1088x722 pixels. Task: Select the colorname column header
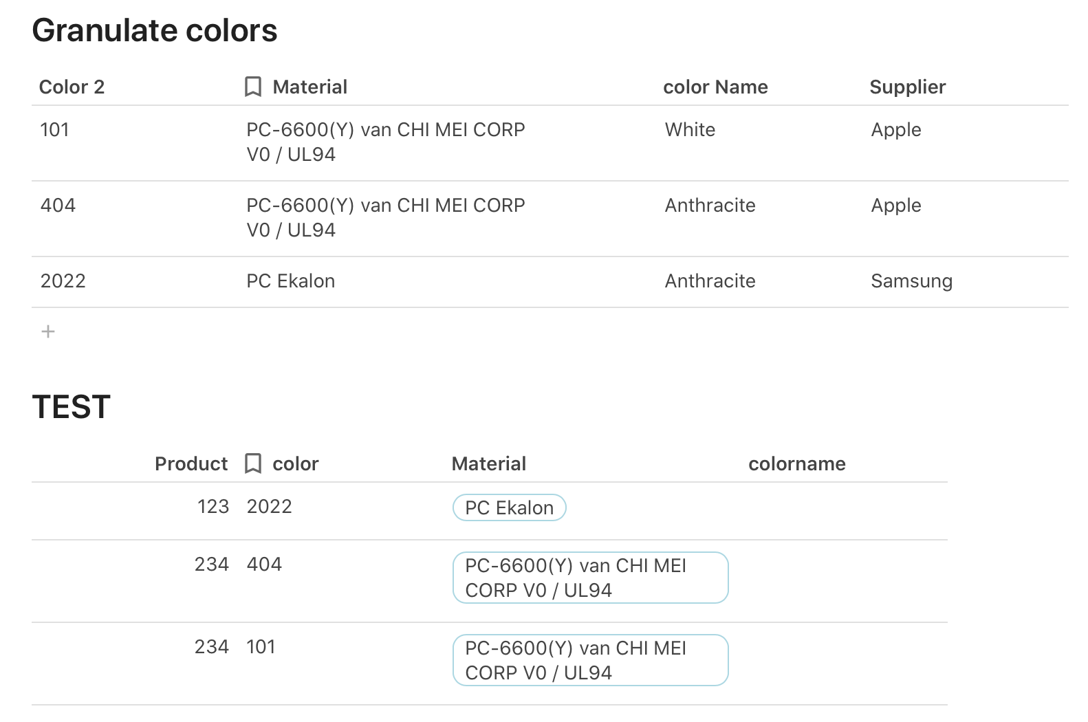796,464
